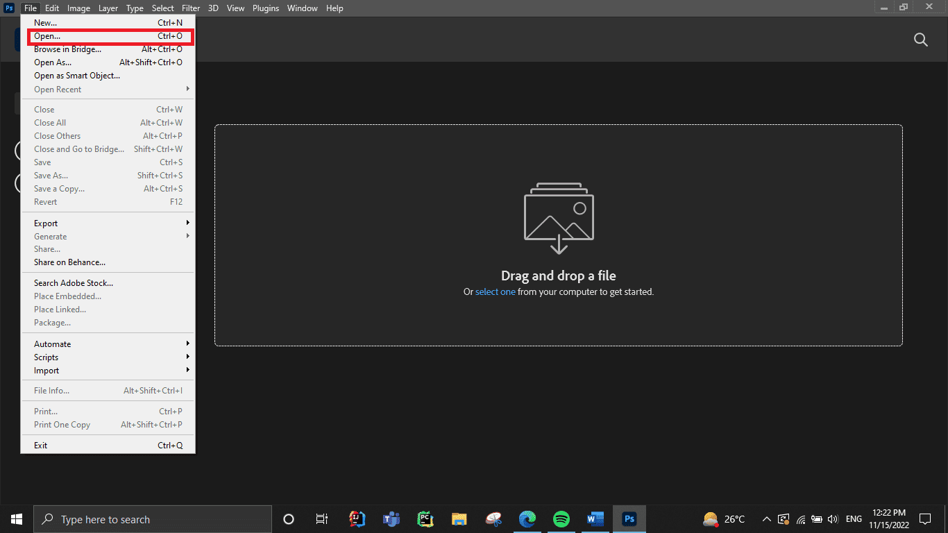Expand the Open Recent submenu
948x533 pixels.
58,89
